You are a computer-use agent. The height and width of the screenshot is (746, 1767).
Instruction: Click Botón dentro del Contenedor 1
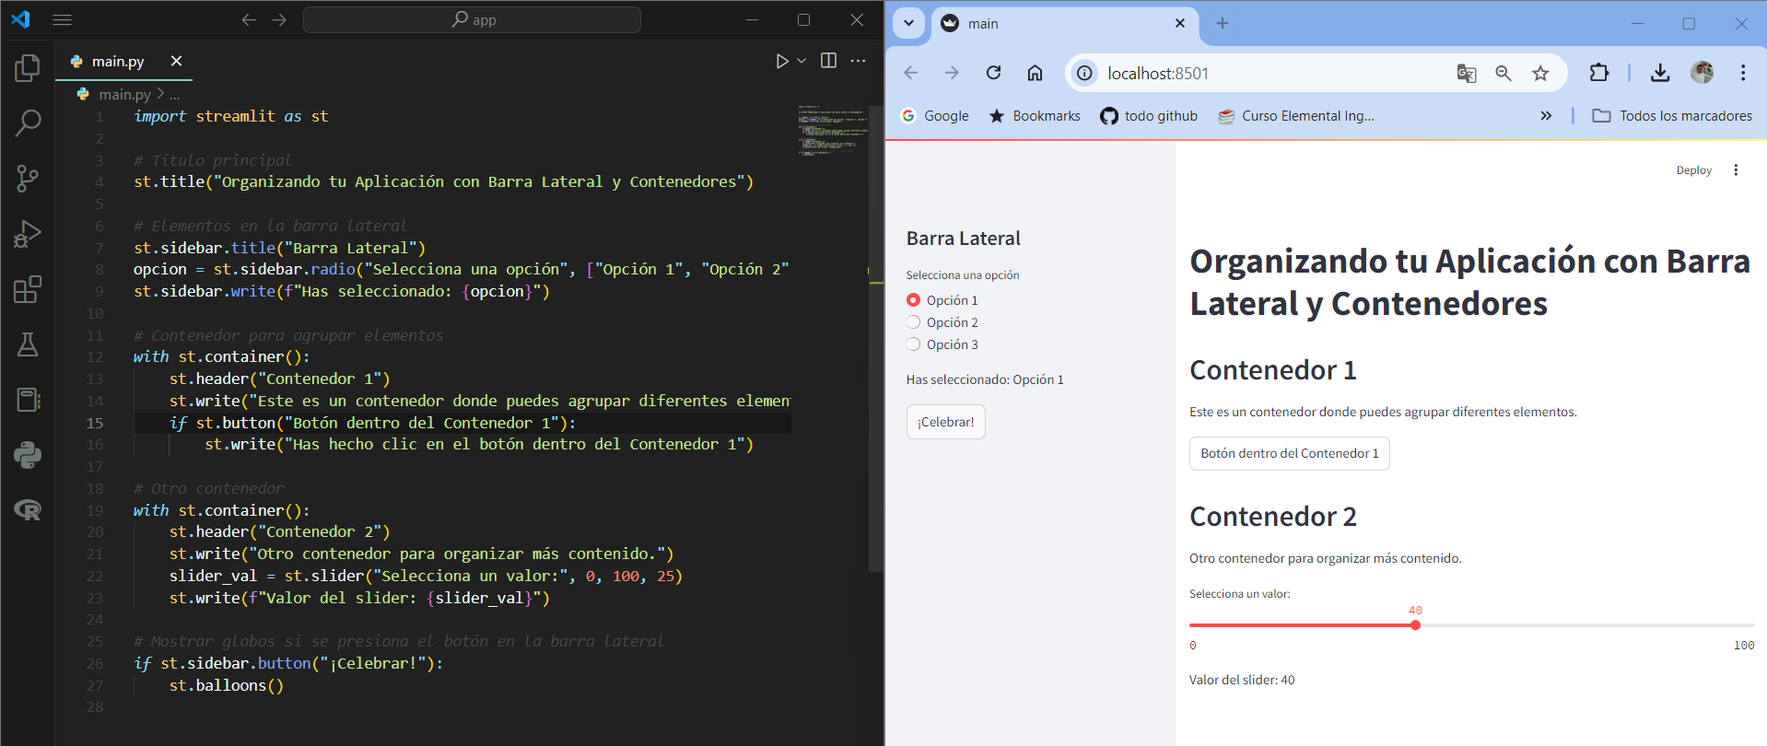coord(1290,453)
